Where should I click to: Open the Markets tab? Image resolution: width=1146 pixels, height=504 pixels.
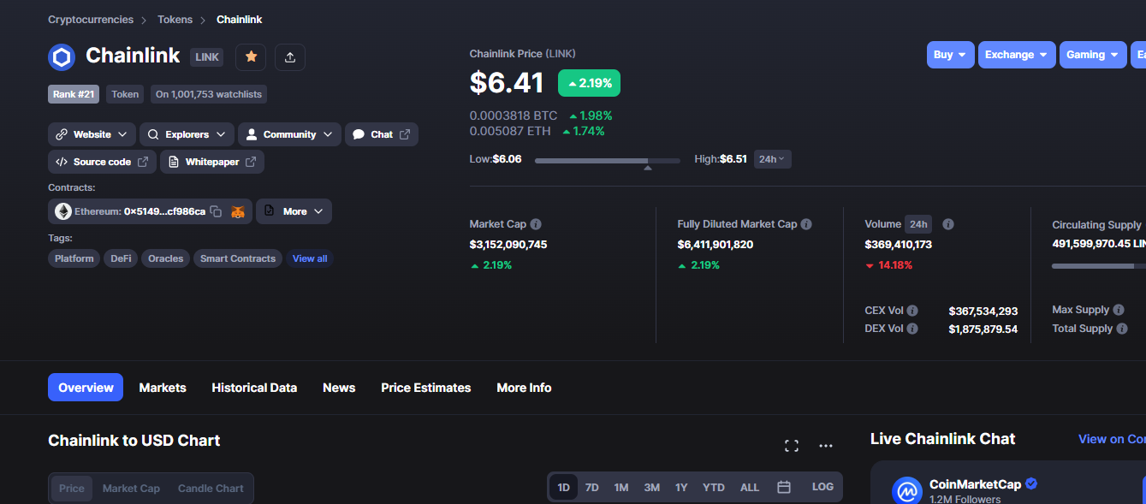click(x=163, y=388)
